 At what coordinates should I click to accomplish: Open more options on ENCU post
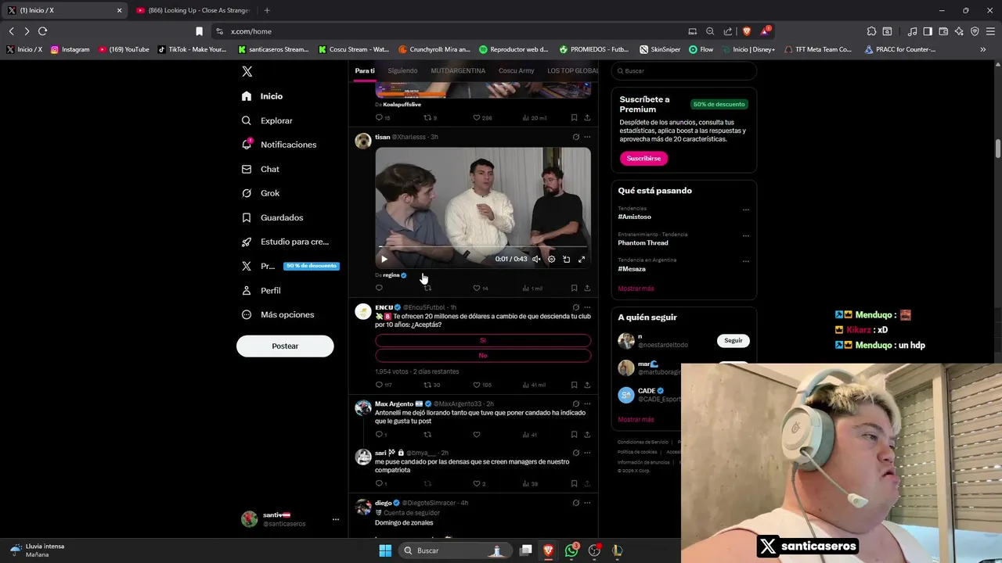pos(587,307)
